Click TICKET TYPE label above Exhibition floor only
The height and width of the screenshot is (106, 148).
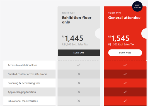(68, 13)
